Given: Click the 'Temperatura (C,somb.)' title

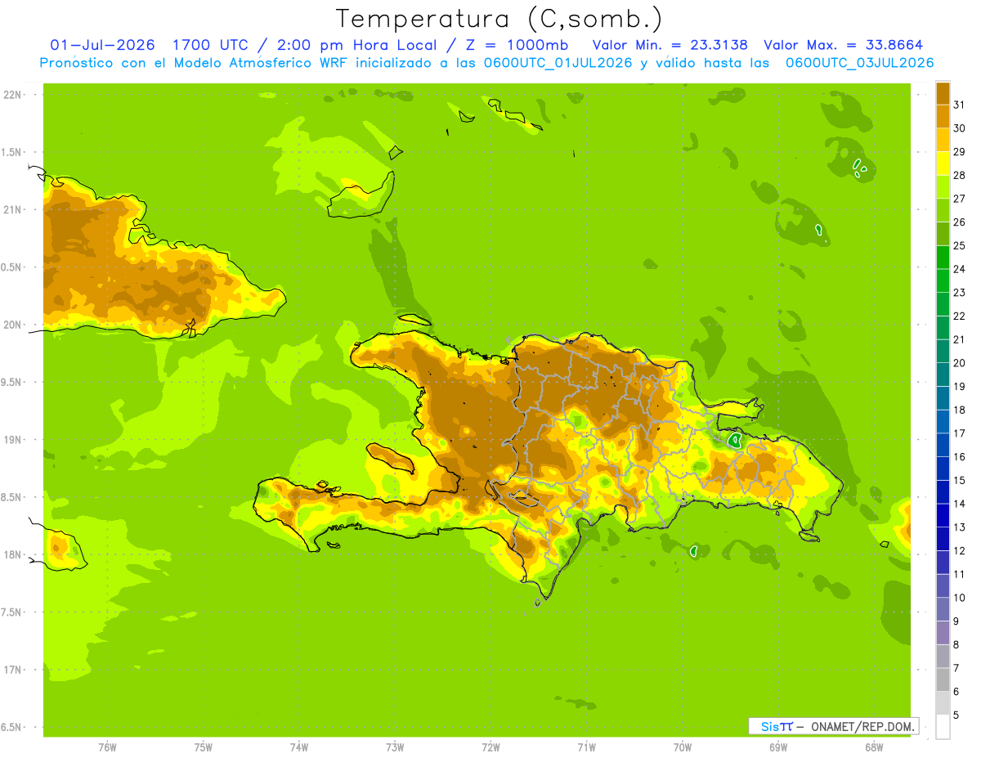Looking at the screenshot, I should tap(499, 19).
